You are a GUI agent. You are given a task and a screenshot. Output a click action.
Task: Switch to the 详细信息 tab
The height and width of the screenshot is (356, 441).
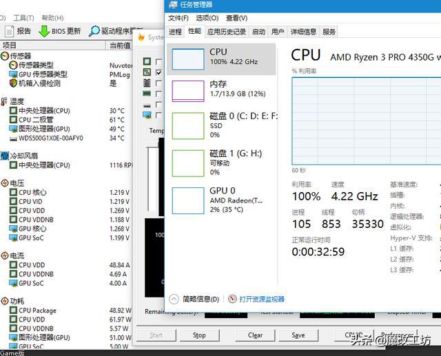[303, 32]
